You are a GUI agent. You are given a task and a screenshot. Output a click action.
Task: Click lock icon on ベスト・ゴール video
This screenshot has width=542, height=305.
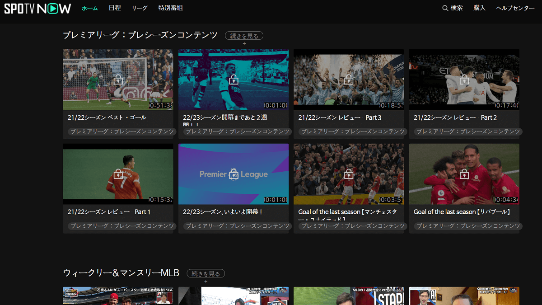coord(118,80)
